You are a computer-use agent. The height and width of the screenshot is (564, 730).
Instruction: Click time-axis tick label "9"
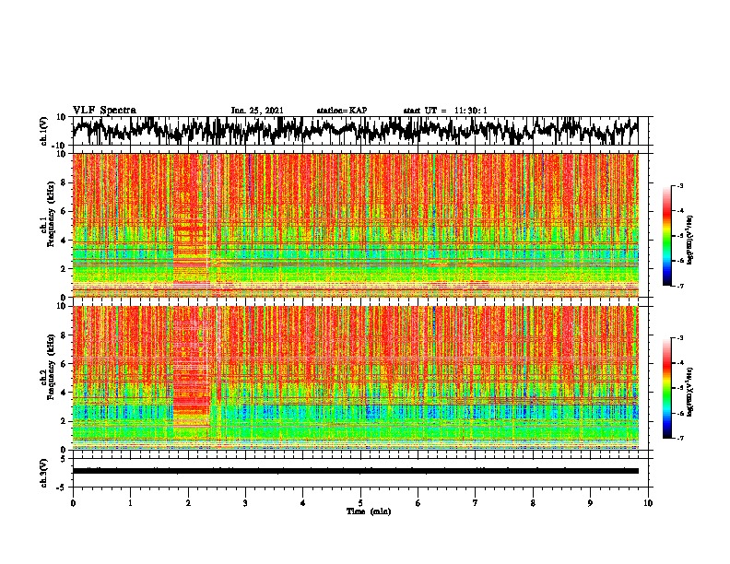(x=590, y=503)
